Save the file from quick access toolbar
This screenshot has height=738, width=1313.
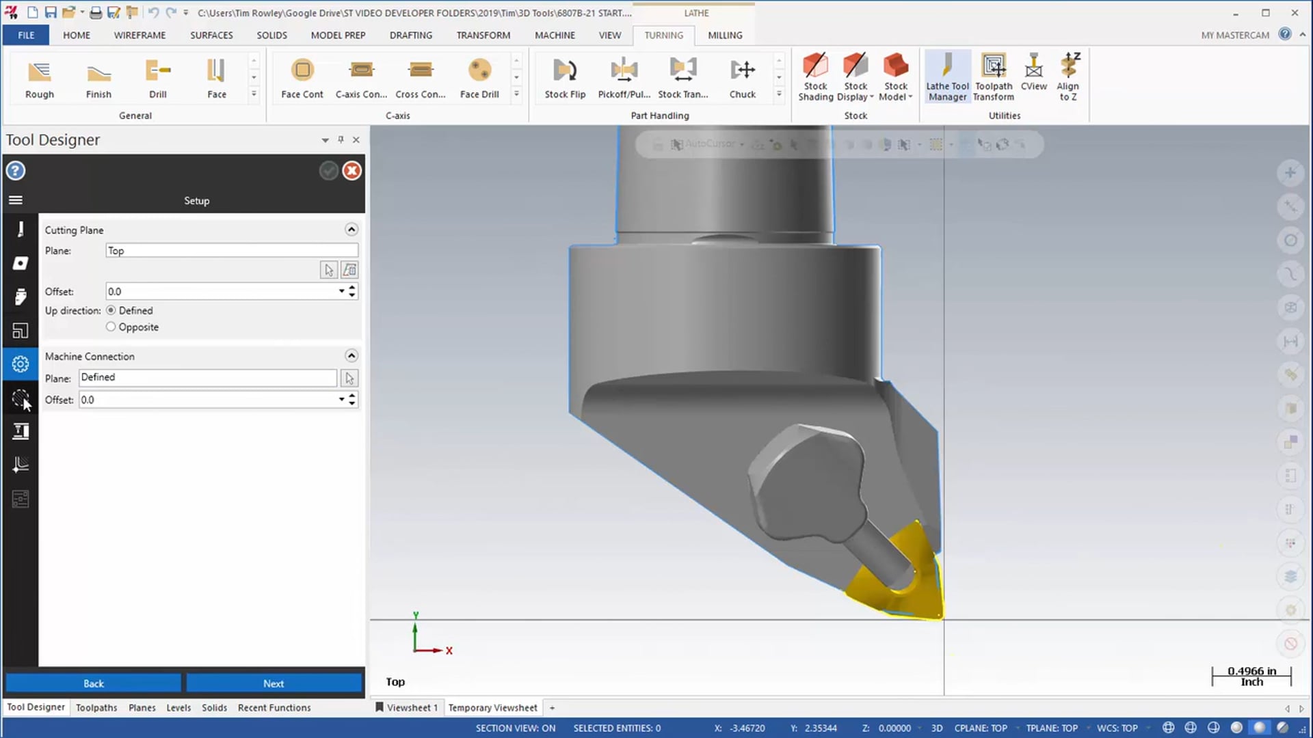pyautogui.click(x=51, y=12)
